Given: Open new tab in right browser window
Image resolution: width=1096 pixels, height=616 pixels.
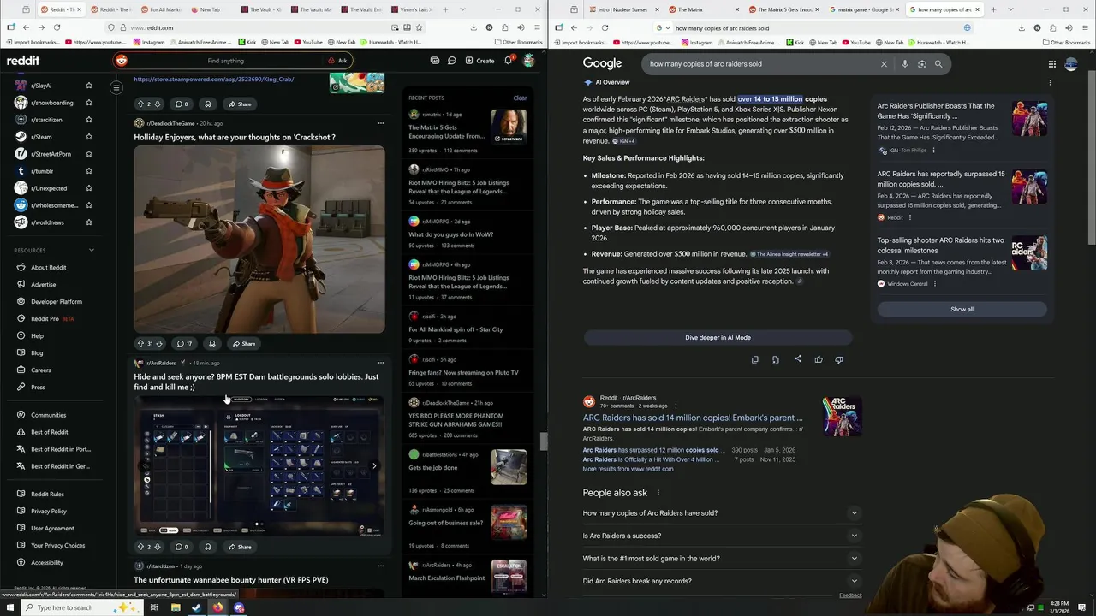Looking at the screenshot, I should pos(993,9).
